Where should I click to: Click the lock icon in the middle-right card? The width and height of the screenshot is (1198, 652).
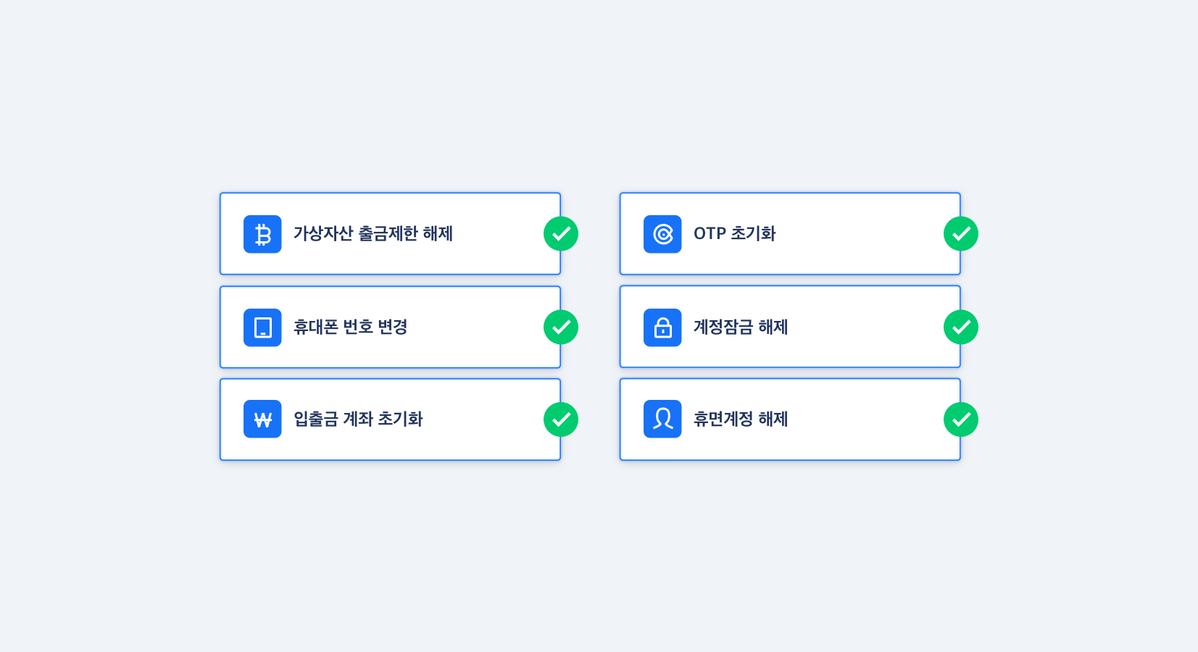tap(662, 327)
